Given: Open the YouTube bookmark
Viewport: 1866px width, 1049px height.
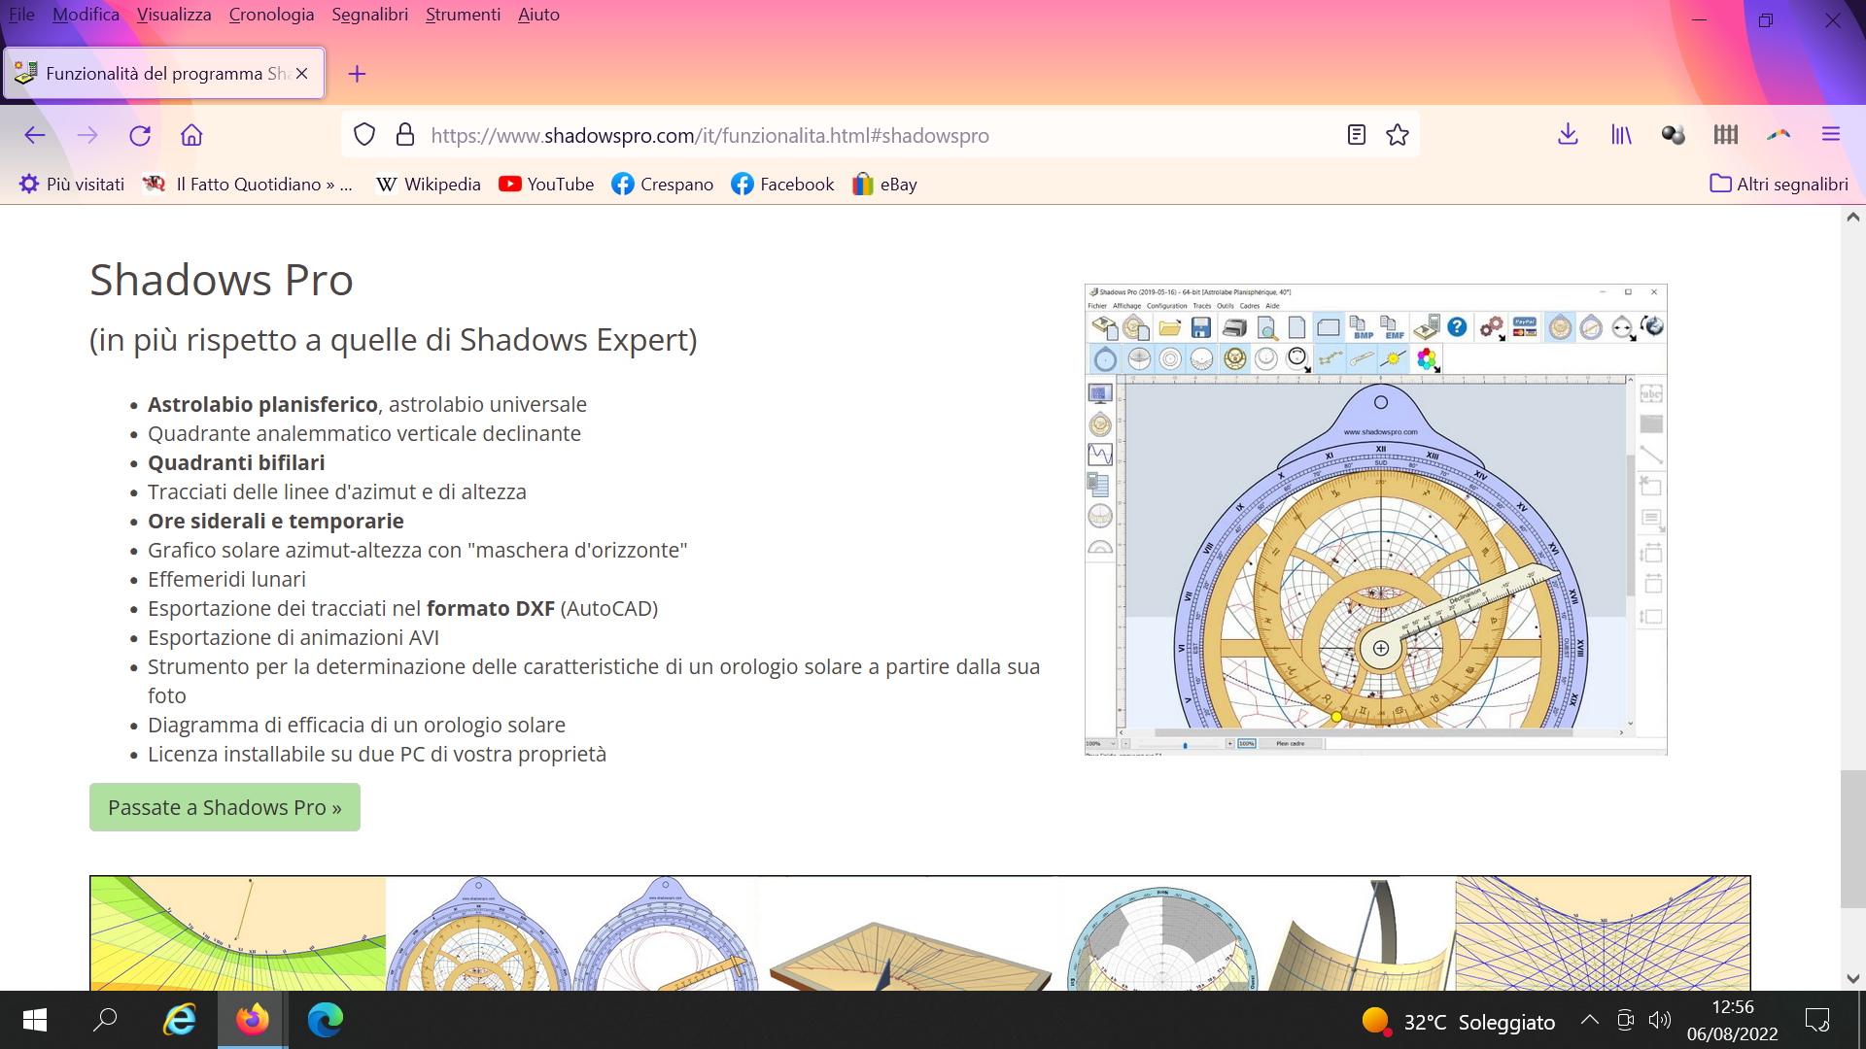Looking at the screenshot, I should click(546, 185).
